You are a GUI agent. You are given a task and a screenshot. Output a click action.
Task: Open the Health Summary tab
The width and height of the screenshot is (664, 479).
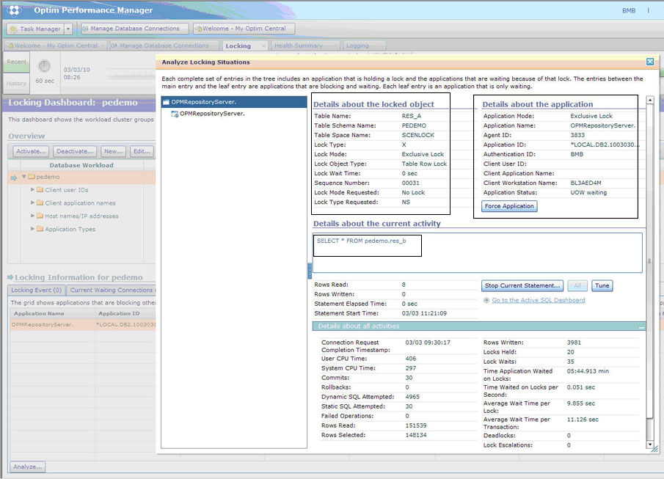tap(305, 45)
